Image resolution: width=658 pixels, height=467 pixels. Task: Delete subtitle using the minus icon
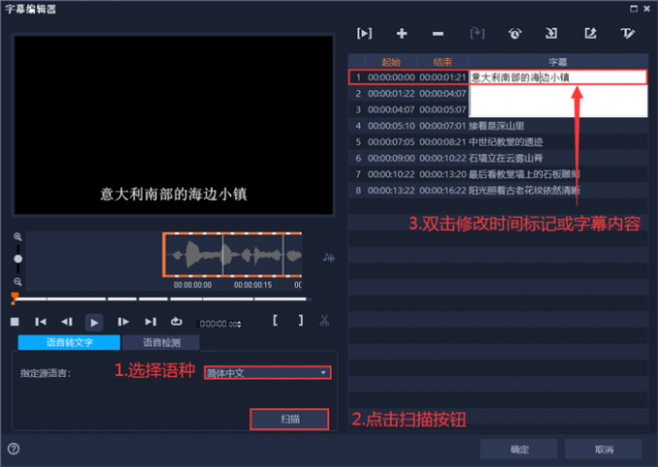437,34
